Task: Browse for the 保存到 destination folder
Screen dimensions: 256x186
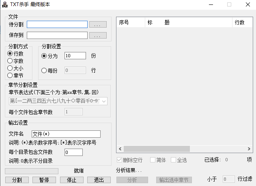Action: pyautogui.click(x=98, y=35)
